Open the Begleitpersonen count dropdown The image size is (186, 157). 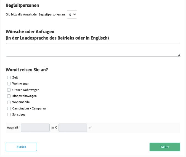tap(72, 15)
